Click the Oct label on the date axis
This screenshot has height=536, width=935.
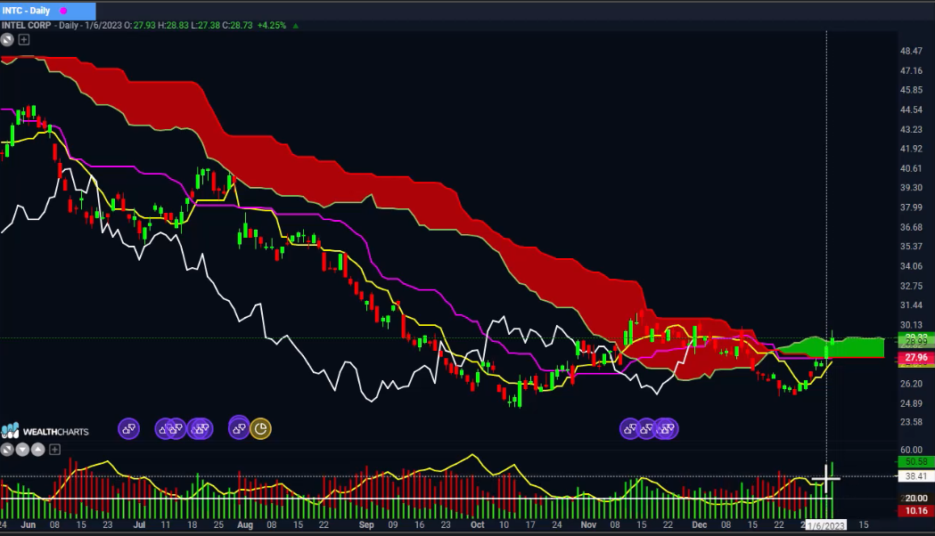(x=477, y=524)
